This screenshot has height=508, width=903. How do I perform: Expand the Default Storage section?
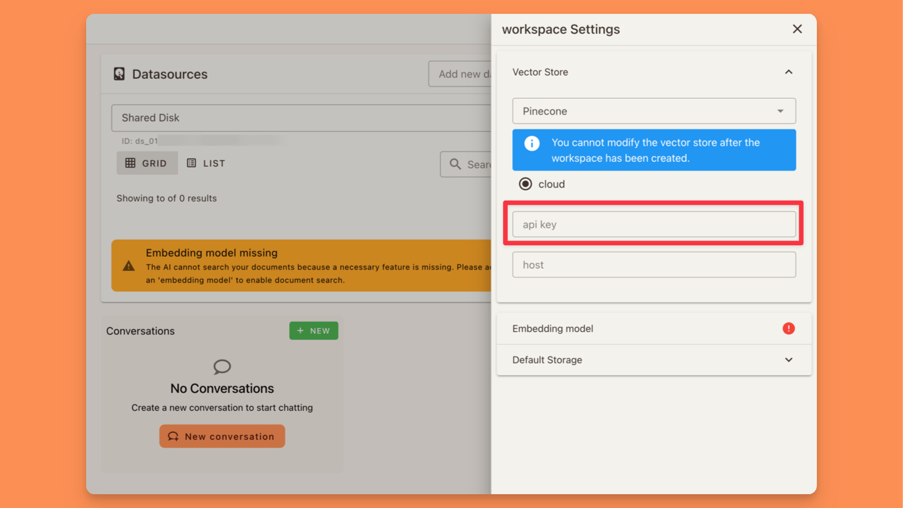789,360
